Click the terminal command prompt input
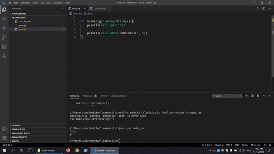 tap(119, 141)
